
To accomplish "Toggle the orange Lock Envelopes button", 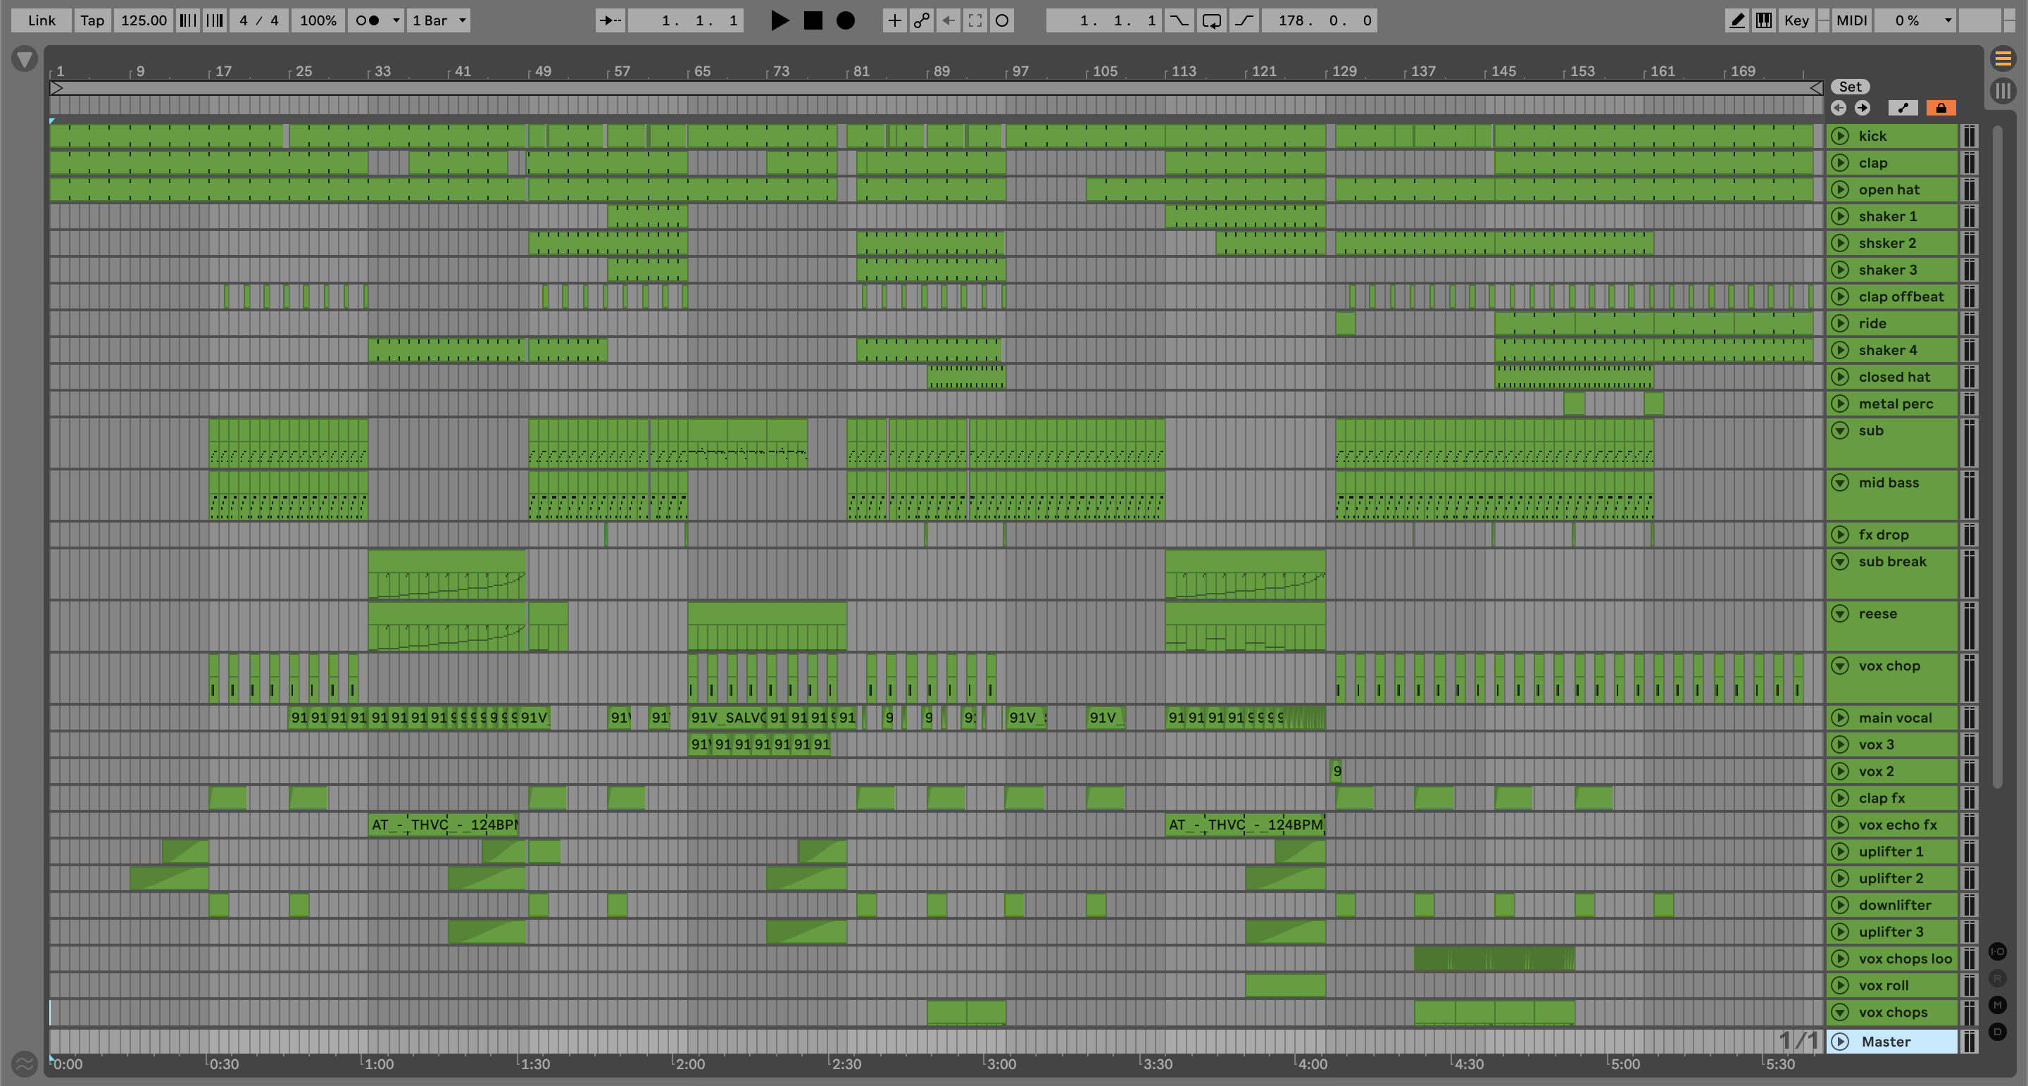I will [x=1941, y=108].
